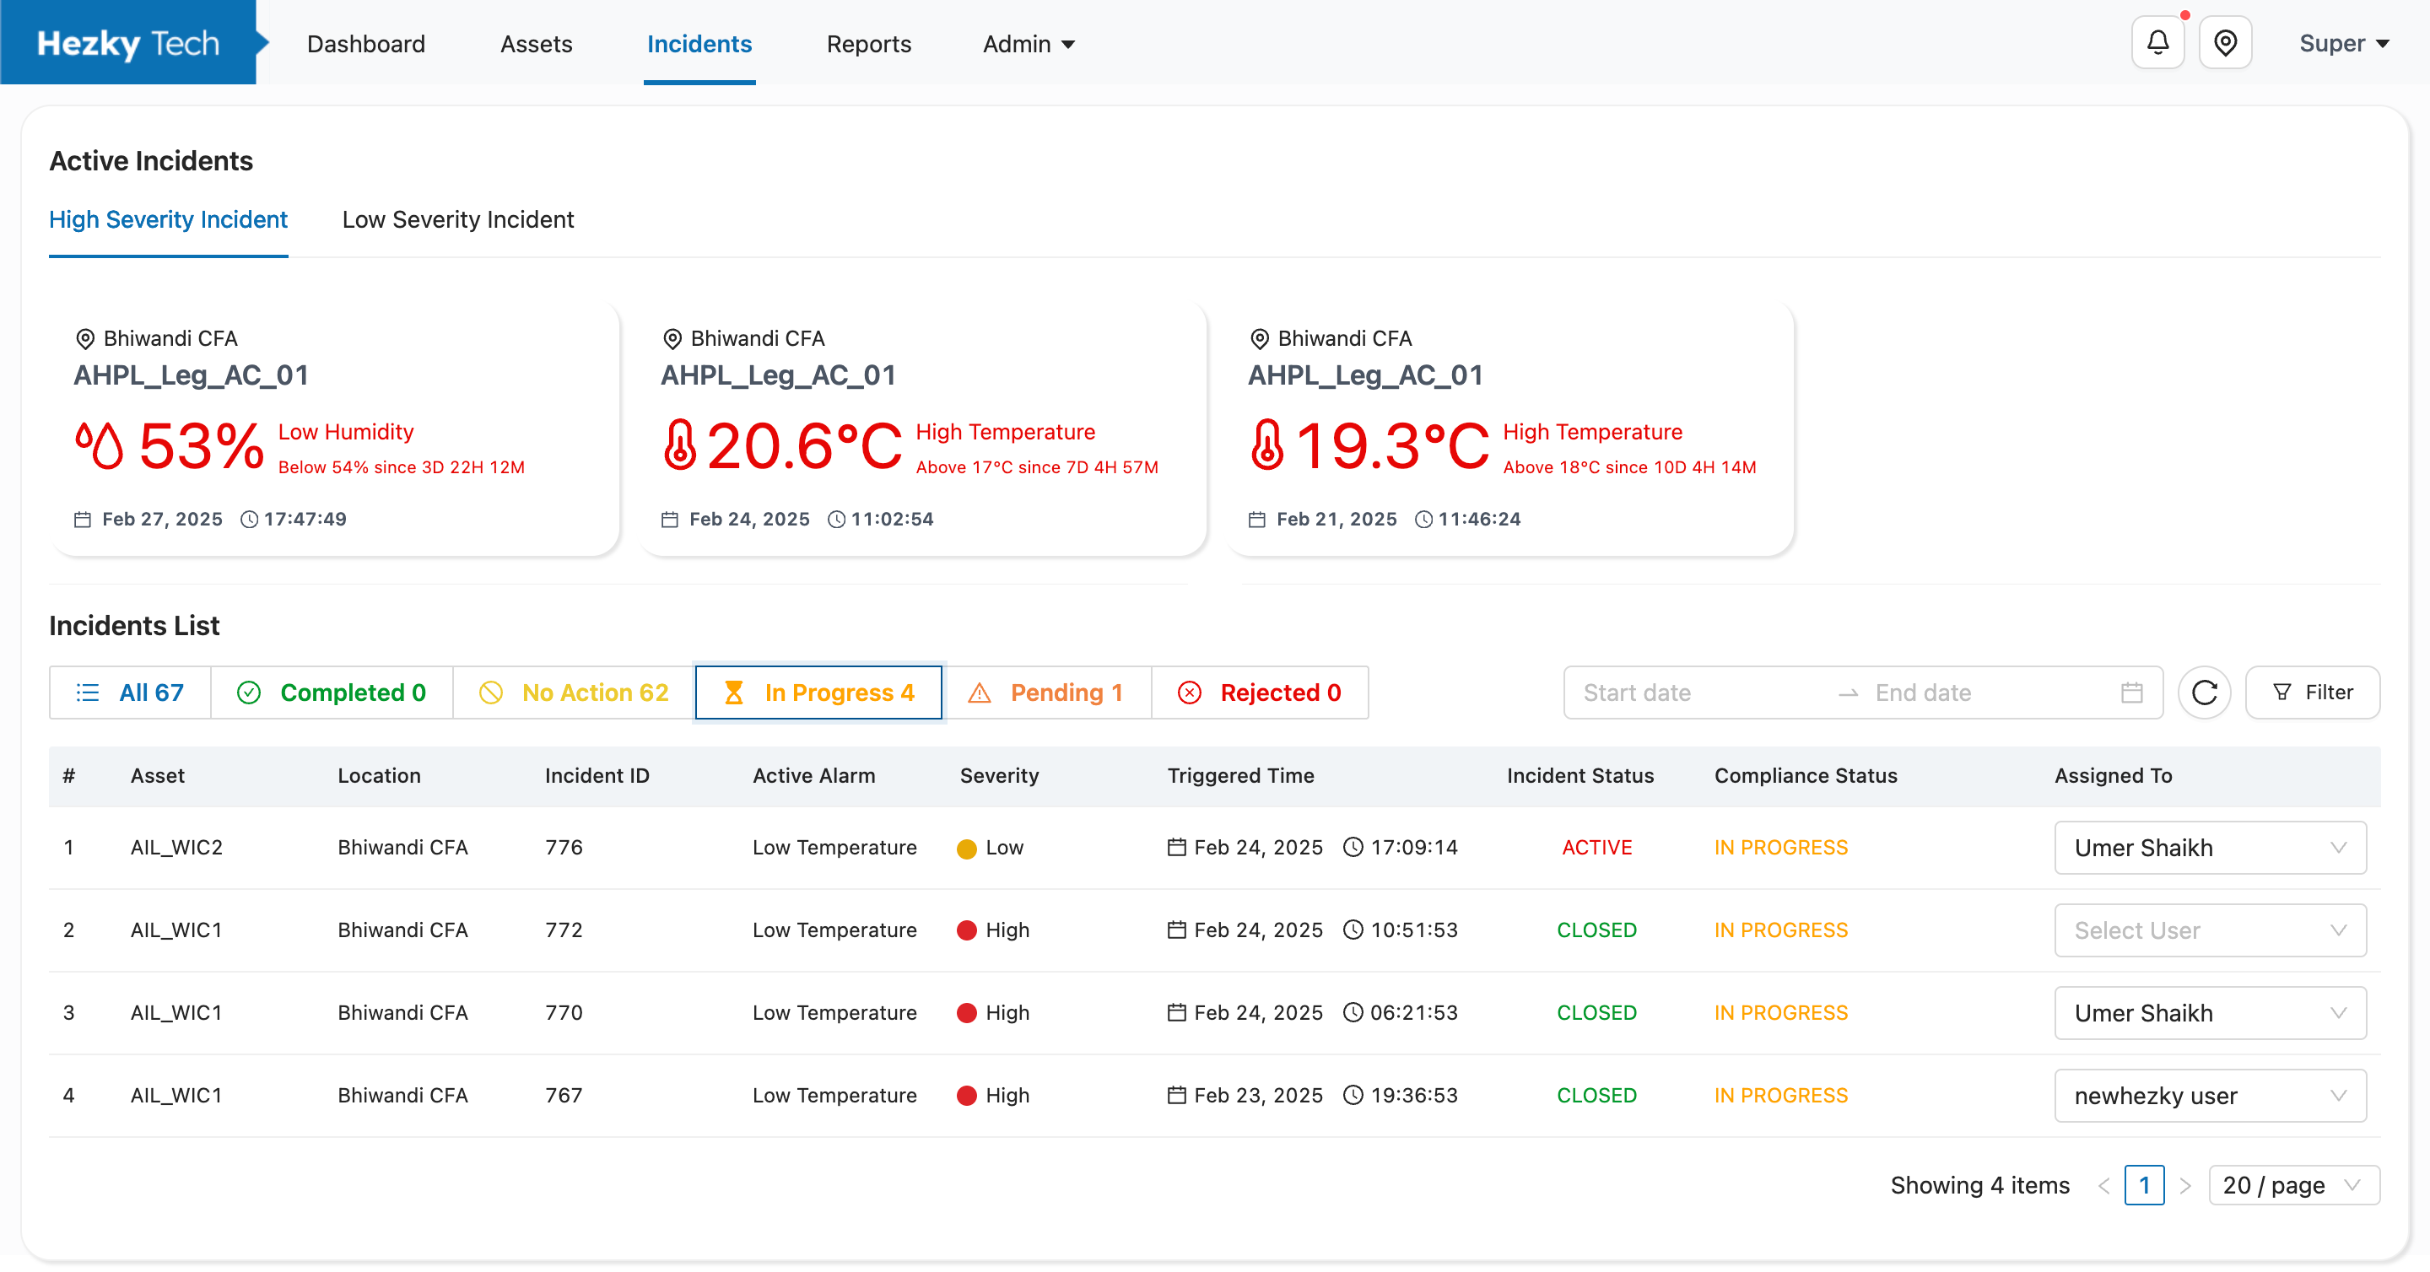Click the checkmark icon on Completed filter
This screenshot has height=1272, width=2430.
tap(248, 693)
